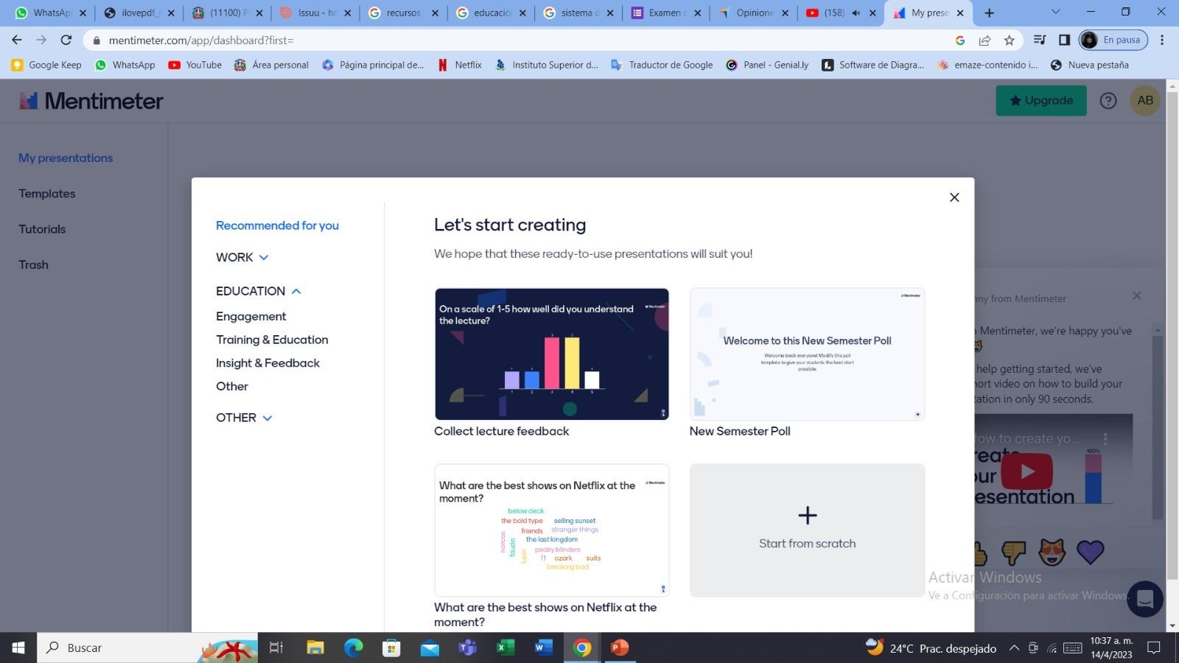Open Tutorials in the sidebar
1179x663 pixels.
pos(42,229)
